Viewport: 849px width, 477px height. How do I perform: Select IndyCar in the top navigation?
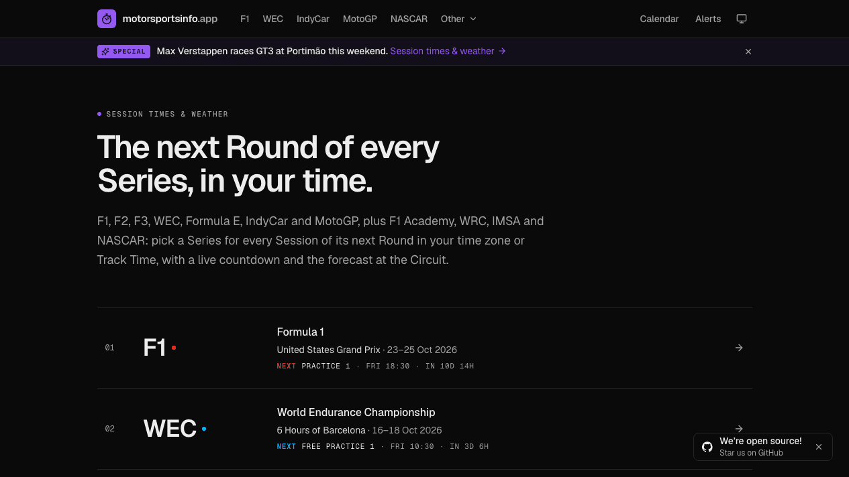coord(313,19)
